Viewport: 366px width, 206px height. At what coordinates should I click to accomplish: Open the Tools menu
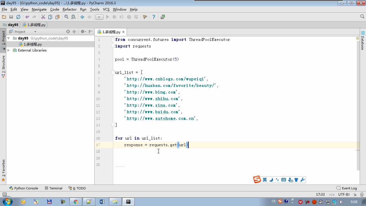point(95,9)
